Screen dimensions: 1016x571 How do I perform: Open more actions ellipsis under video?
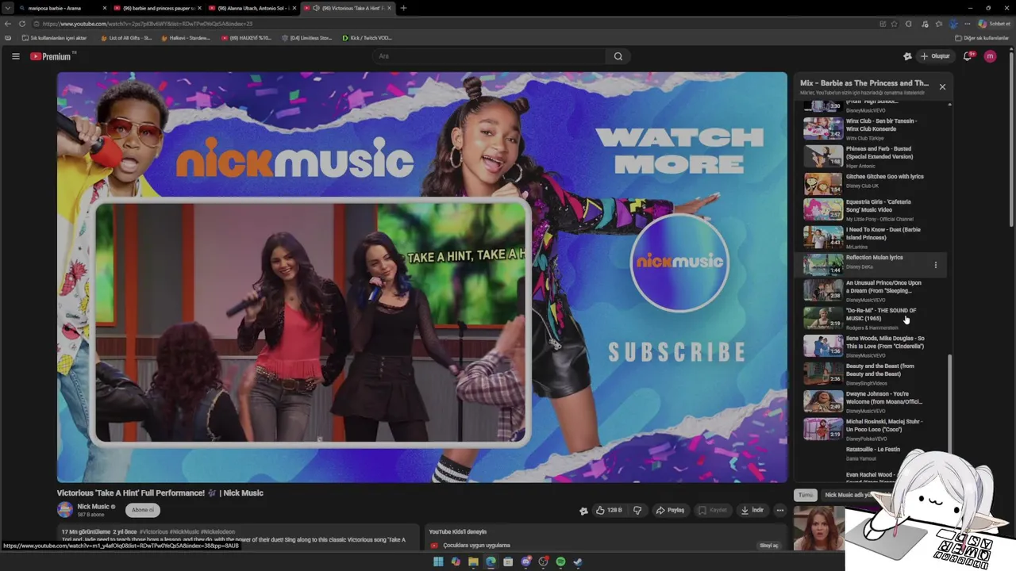click(780, 511)
